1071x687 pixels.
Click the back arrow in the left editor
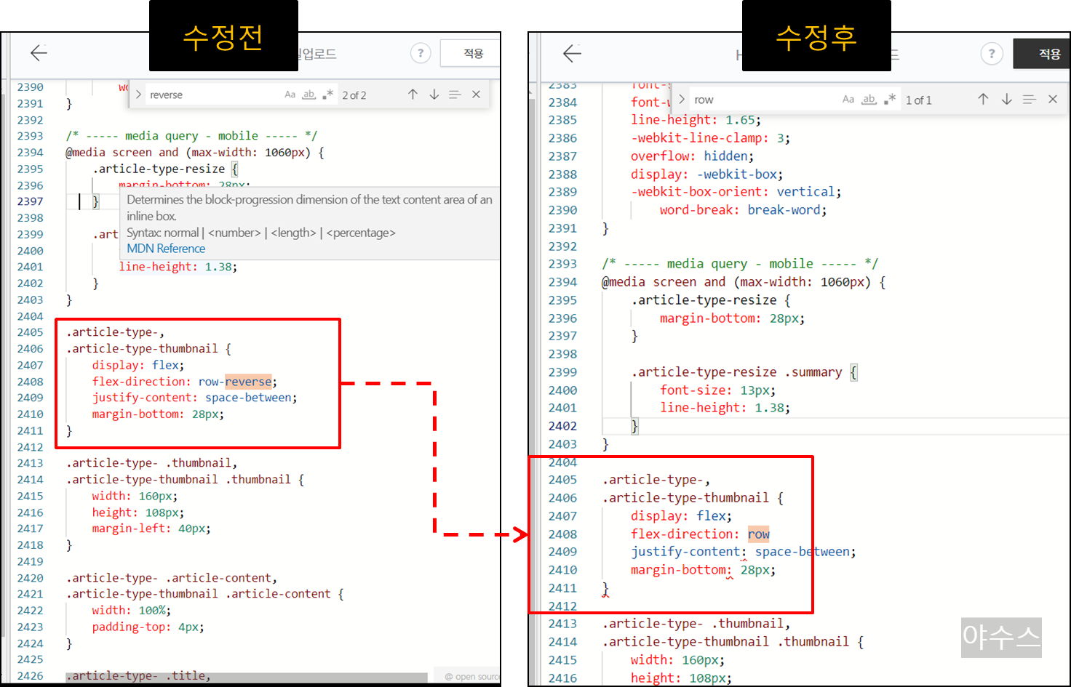39,52
